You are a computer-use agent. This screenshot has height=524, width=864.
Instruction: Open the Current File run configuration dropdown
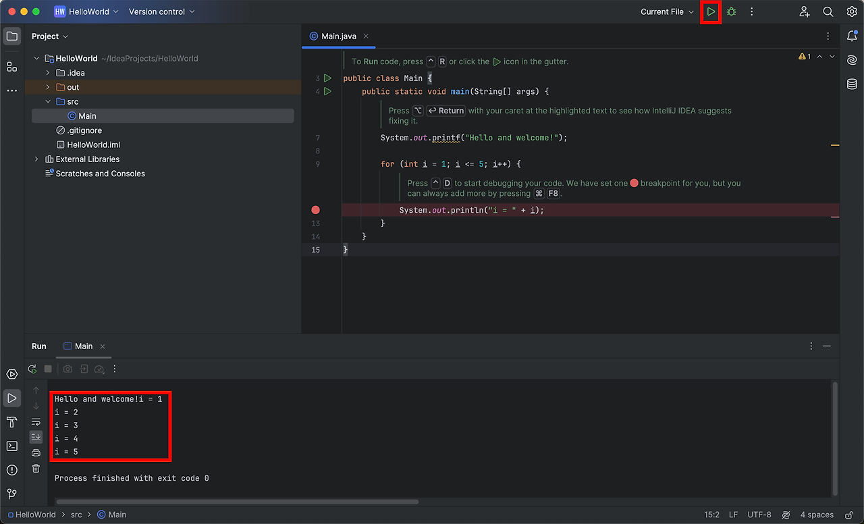[x=667, y=11]
